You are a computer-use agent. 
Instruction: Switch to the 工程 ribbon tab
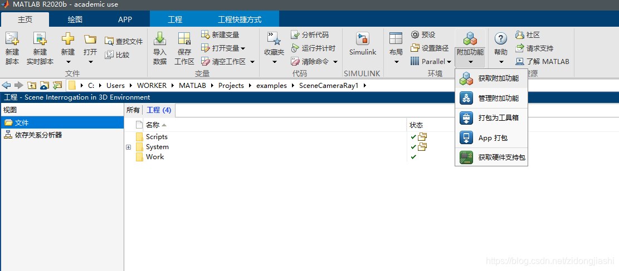click(175, 19)
